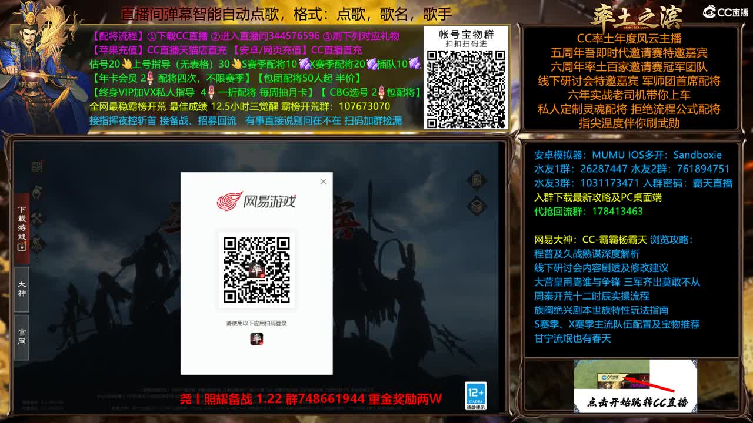Click CC率土年度风云主播 heading
Image resolution: width=753 pixels, height=423 pixels.
tap(629, 39)
